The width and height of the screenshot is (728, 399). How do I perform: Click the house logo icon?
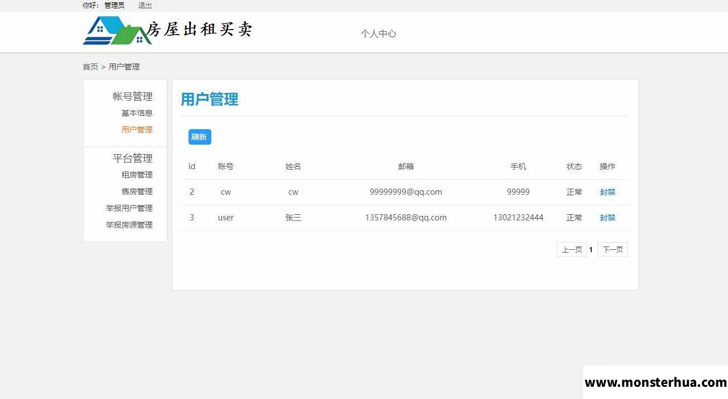pos(117,31)
